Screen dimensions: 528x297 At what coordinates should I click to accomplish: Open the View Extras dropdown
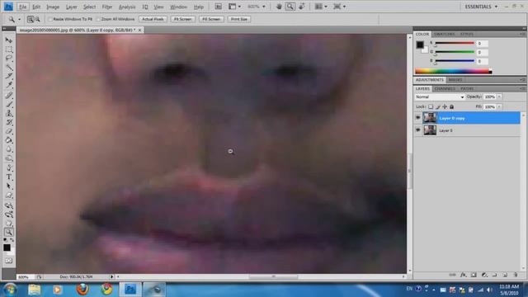pyautogui.click(x=234, y=7)
